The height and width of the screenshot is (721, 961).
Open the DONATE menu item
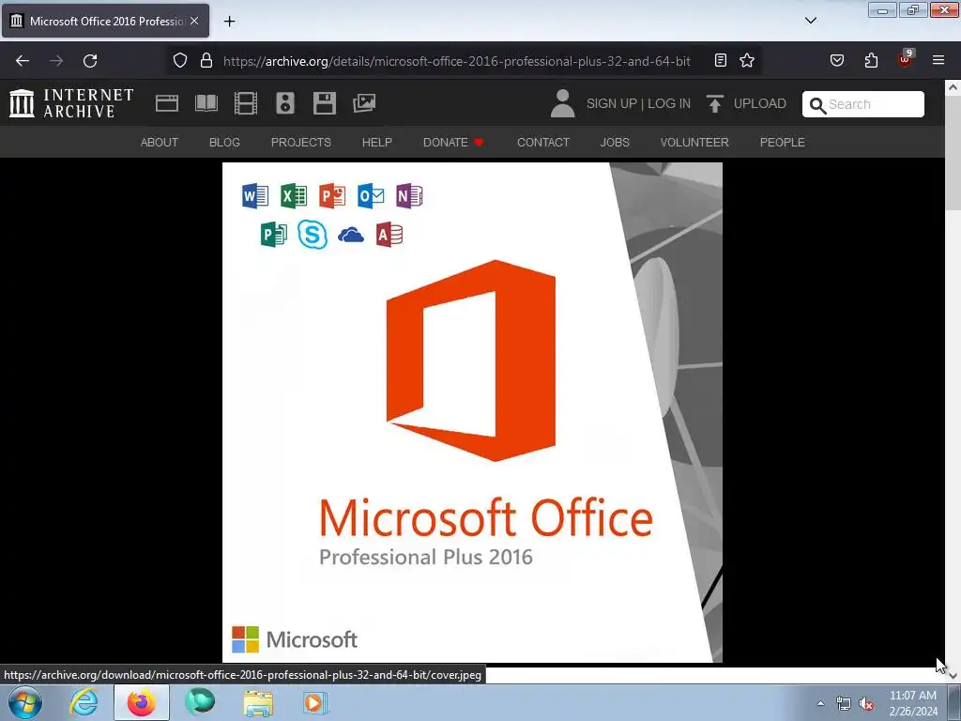coord(453,143)
